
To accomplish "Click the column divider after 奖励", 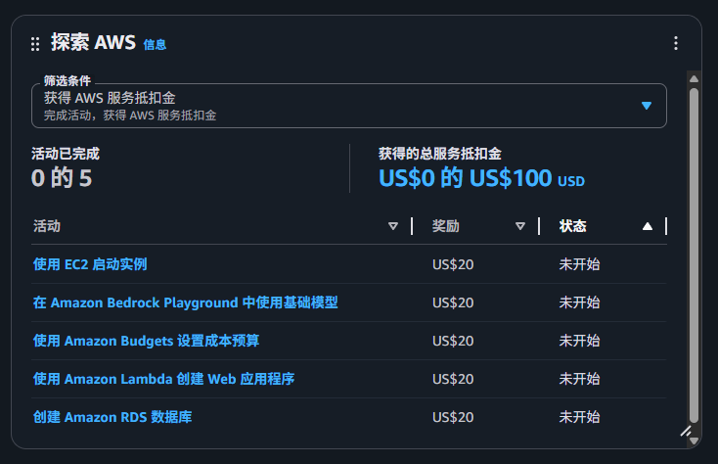I will click(539, 226).
